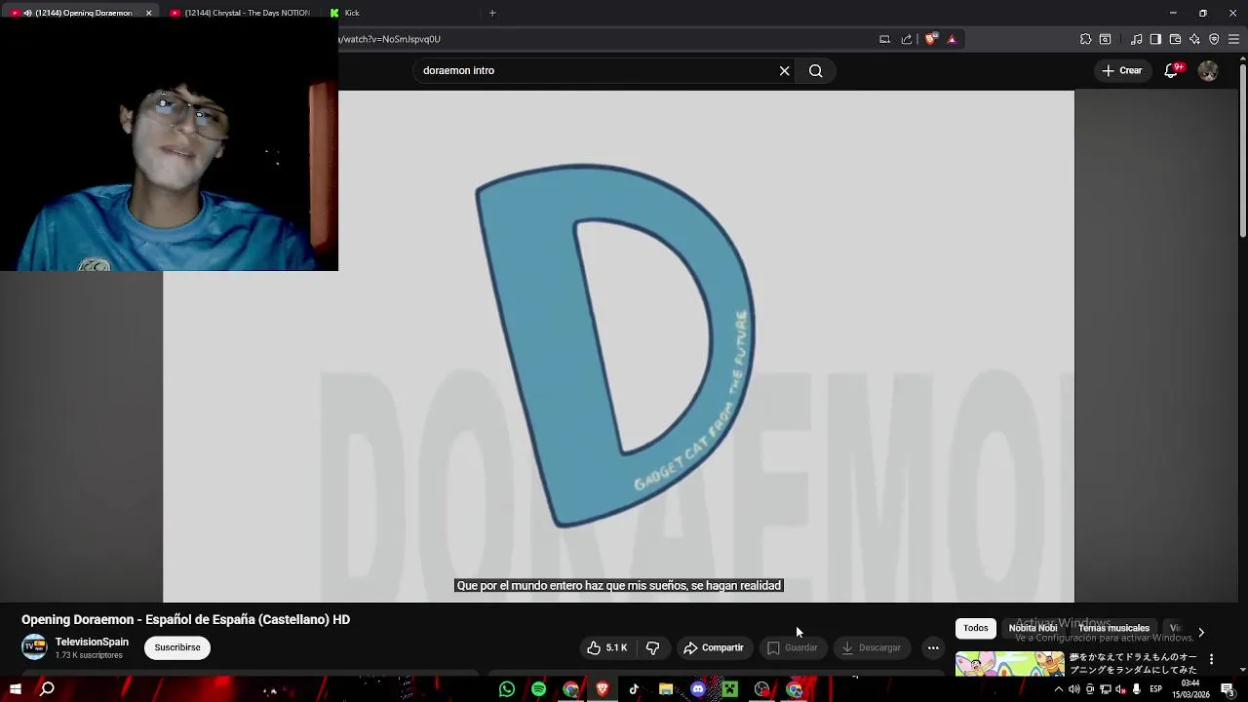Switch to the Kick browser tab

coord(400,13)
